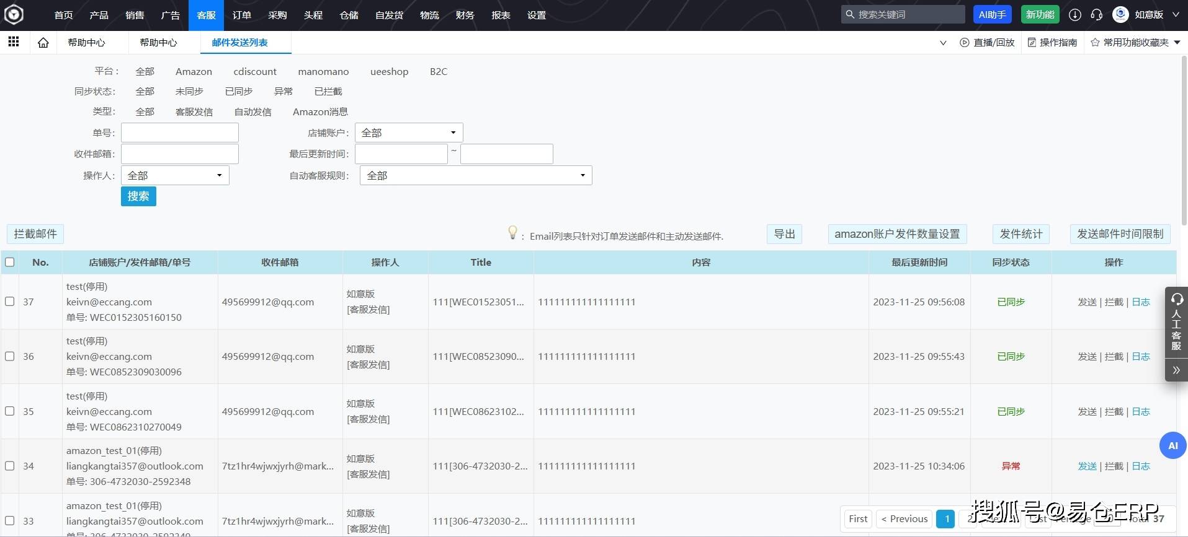Image resolution: width=1188 pixels, height=537 pixels.
Task: Filter sync status by 已拦截
Action: tap(328, 91)
